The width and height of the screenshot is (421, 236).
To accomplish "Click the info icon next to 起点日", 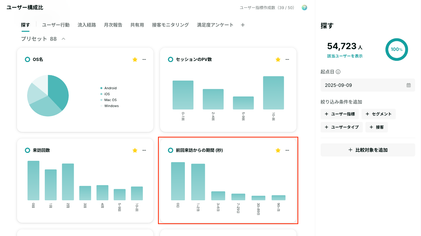I will pyautogui.click(x=338, y=72).
